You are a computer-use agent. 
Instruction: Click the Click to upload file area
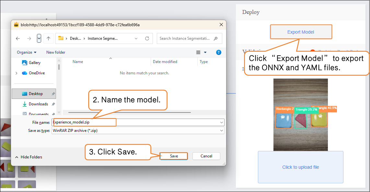coord(300,167)
